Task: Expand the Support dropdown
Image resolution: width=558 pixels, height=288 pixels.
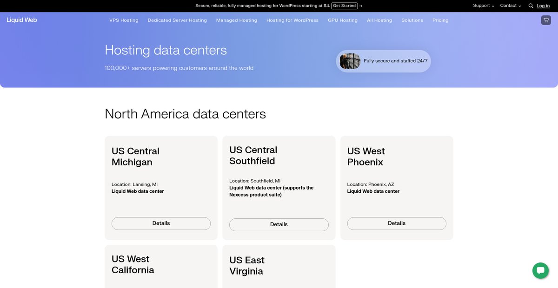Action: point(484,6)
